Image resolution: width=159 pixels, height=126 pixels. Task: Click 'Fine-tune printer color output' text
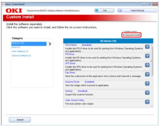(x=79, y=104)
